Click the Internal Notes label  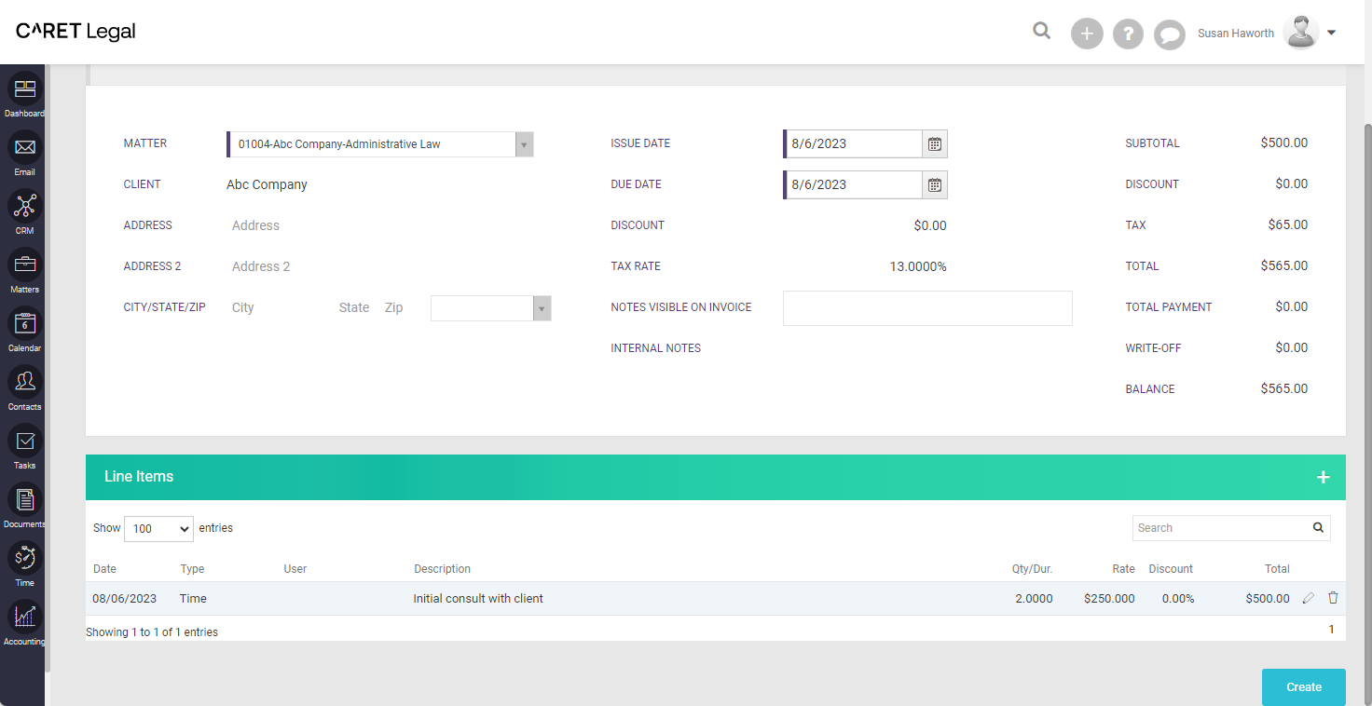coord(655,348)
